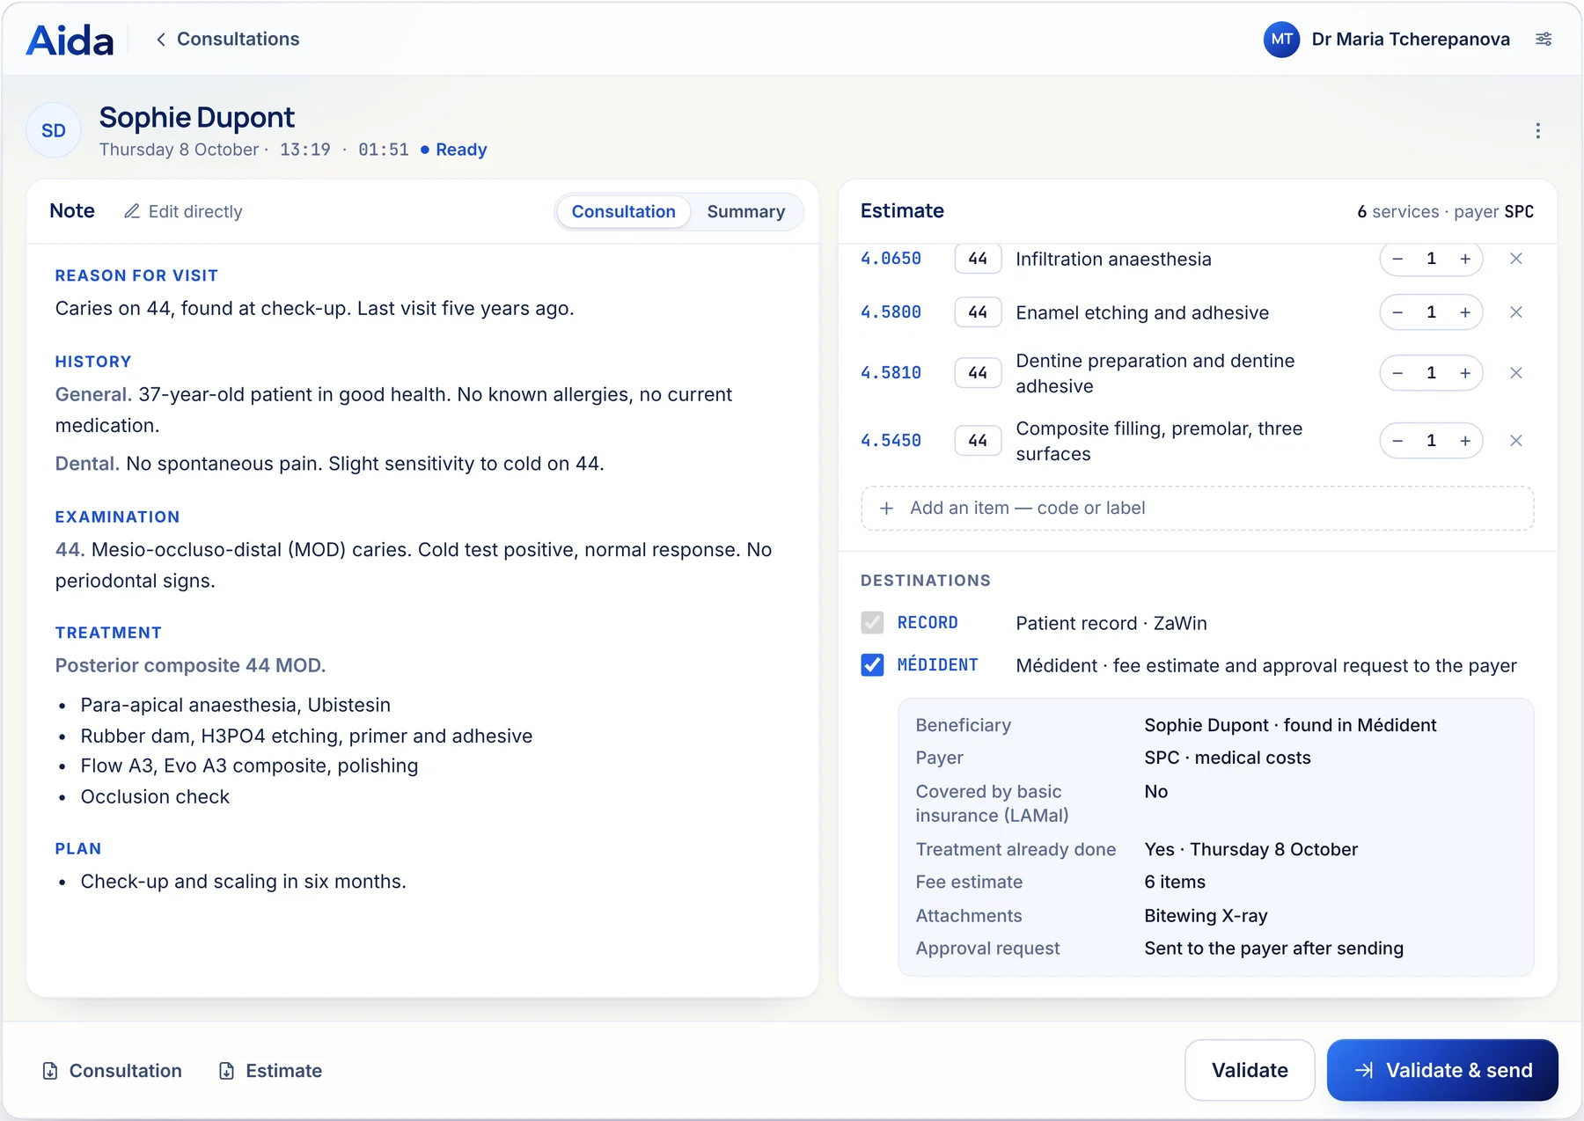
Task: Select tooth 44 tag for code 4.5810
Action: click(978, 373)
